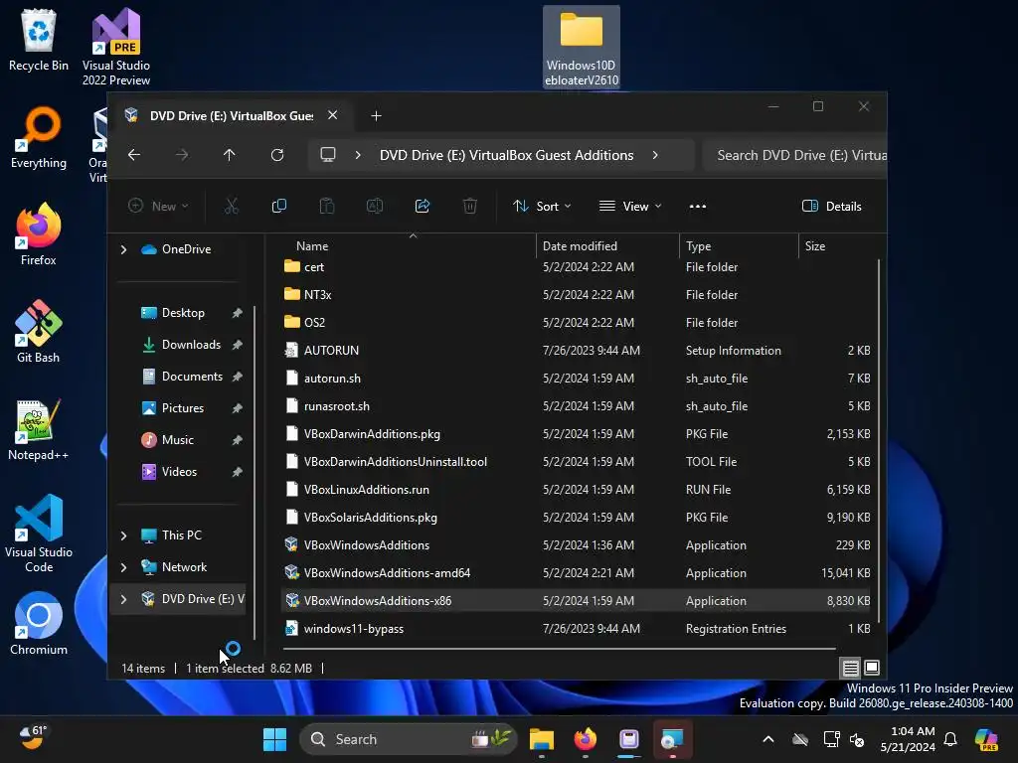Screen dimensions: 1018x763
Task: Expand the This PC tree node
Action: pos(123,535)
